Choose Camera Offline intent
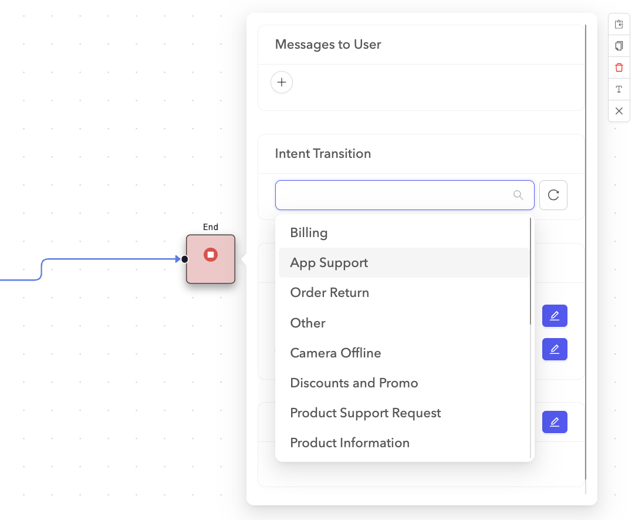 [335, 353]
